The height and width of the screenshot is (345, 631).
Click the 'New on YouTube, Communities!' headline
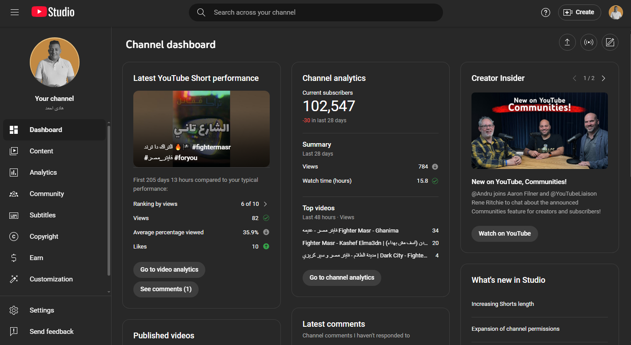519,182
